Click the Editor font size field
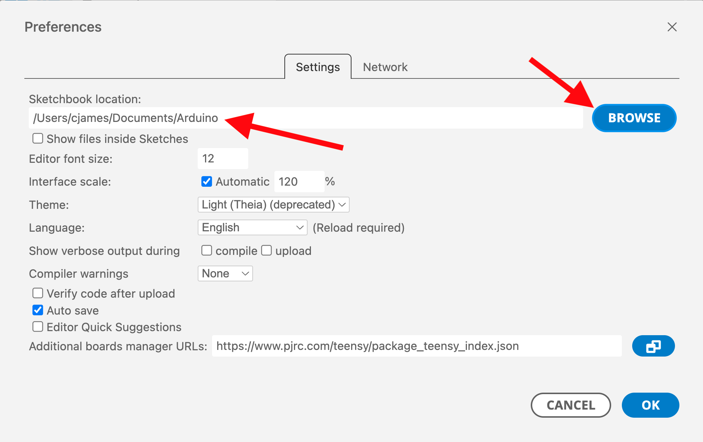The height and width of the screenshot is (442, 703). 223,159
